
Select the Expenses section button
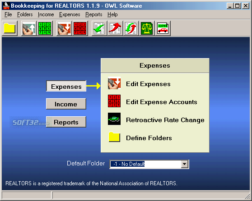click(x=66, y=86)
